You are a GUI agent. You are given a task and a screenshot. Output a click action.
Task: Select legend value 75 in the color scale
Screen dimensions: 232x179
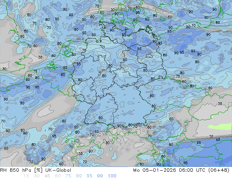(x=68, y=176)
